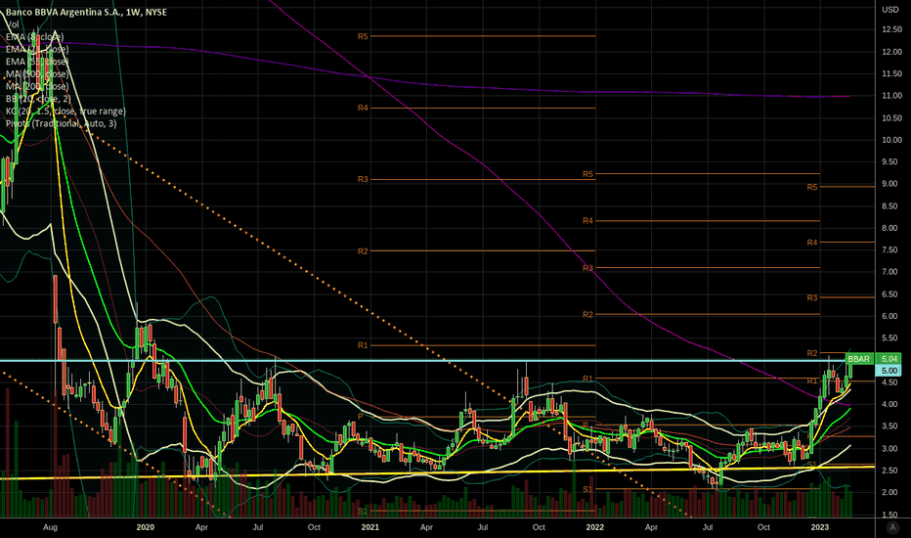Click the 10.00 price axis label

(891, 140)
